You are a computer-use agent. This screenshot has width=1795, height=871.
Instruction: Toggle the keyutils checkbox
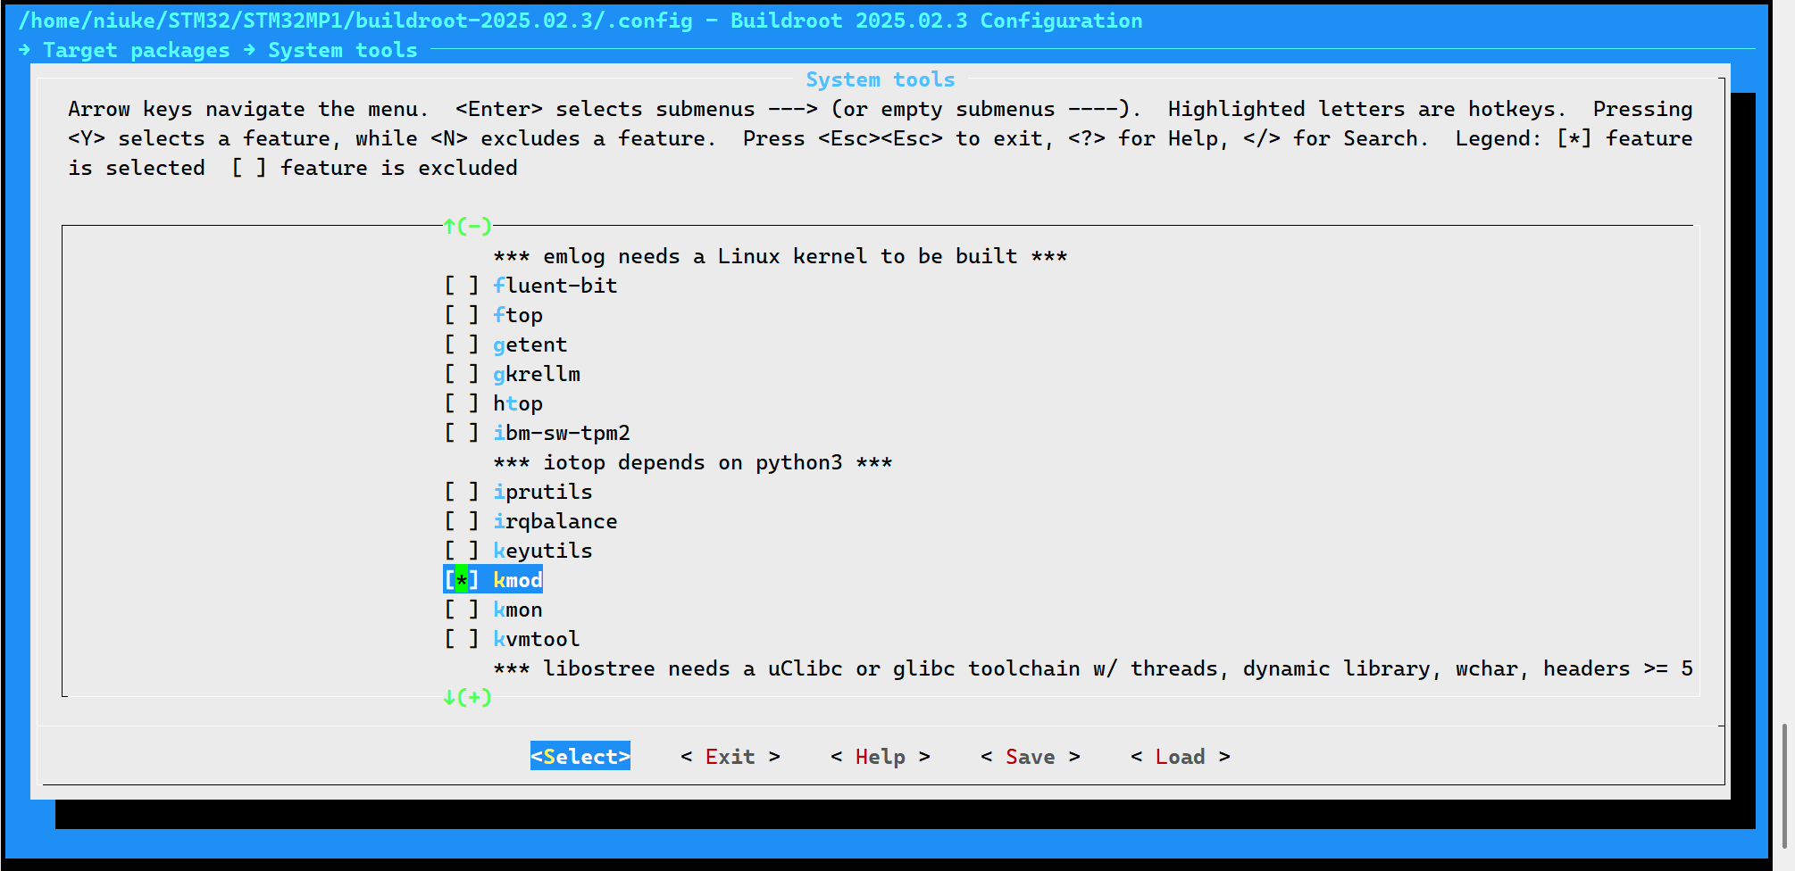(x=462, y=551)
